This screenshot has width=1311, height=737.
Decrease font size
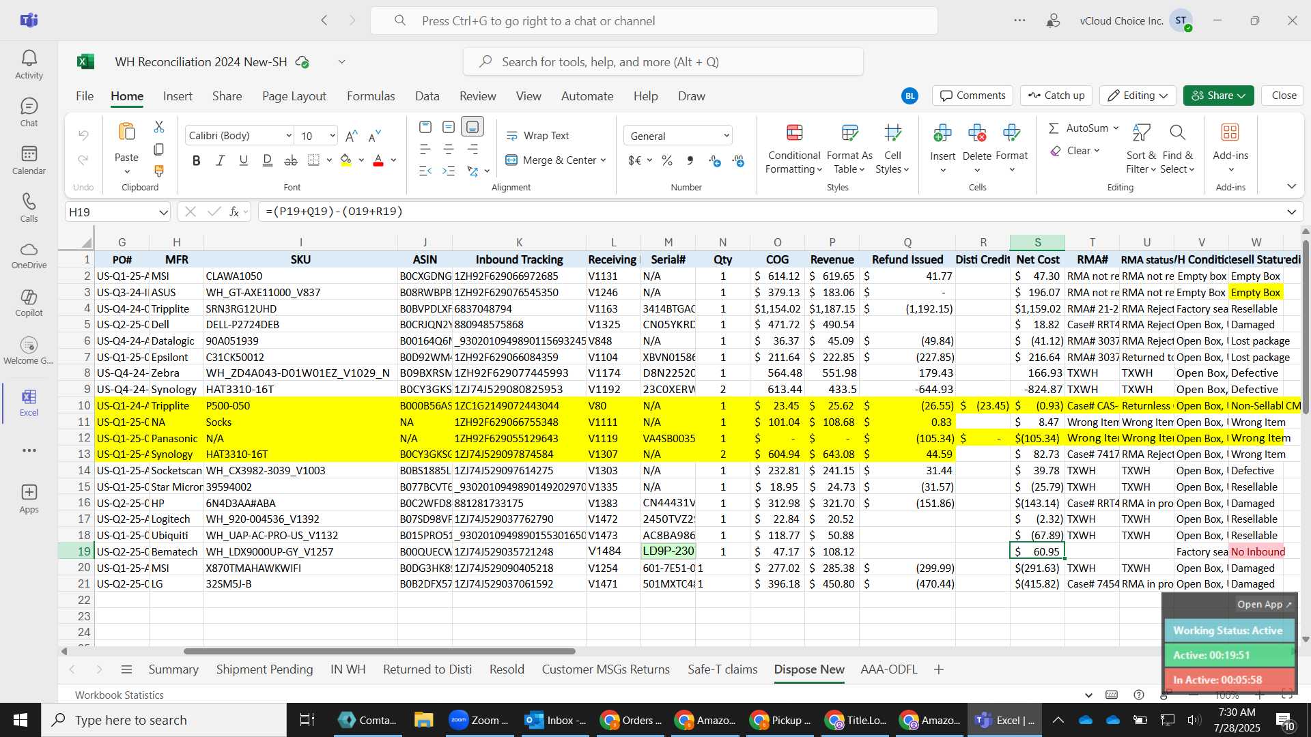375,136
